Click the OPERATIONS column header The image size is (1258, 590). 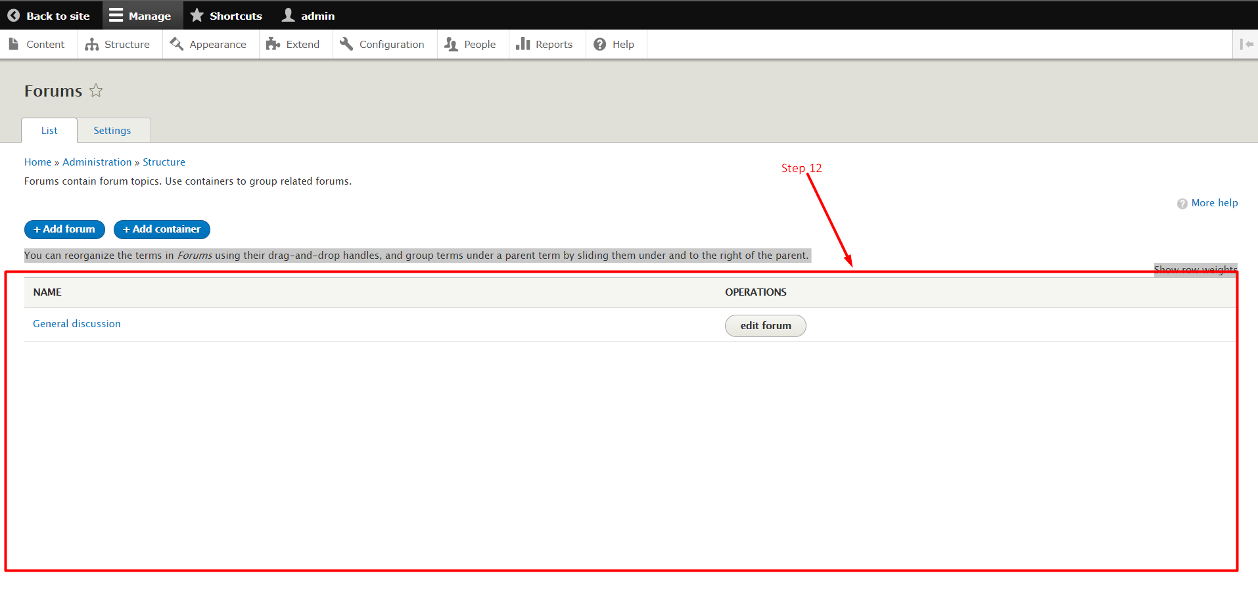(x=756, y=292)
